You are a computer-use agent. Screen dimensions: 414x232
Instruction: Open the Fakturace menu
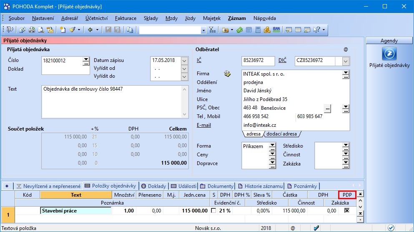(125, 18)
